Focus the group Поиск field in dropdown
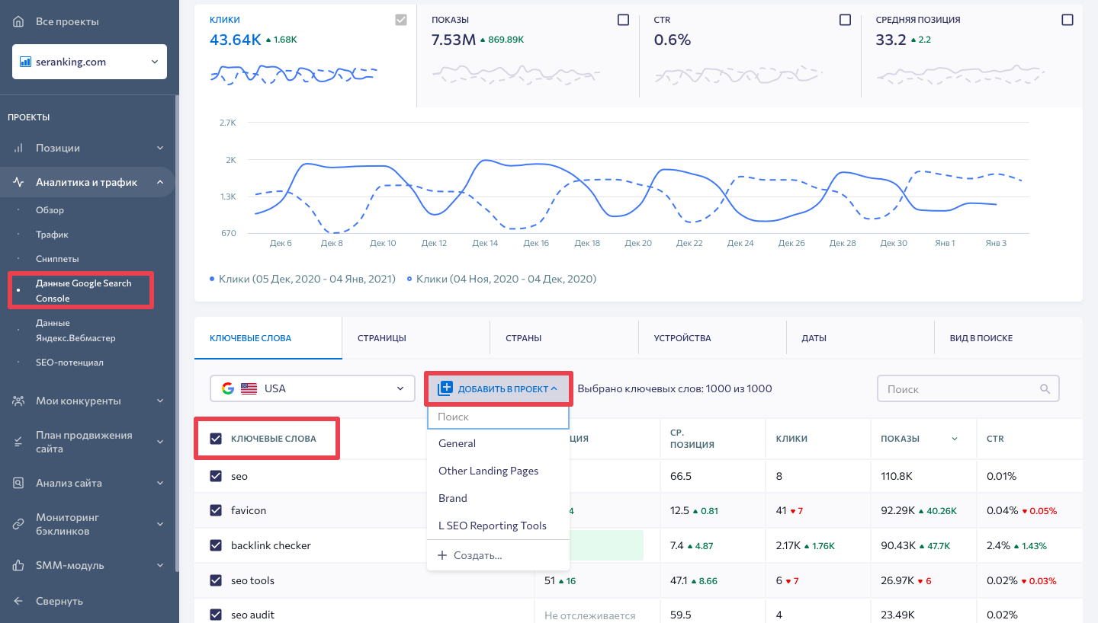Screen dimensions: 1098x623 coord(498,417)
